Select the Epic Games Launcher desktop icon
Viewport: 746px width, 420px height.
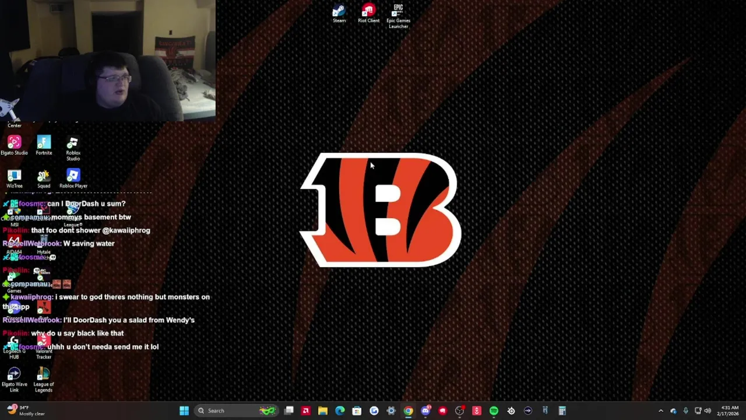[x=398, y=16]
